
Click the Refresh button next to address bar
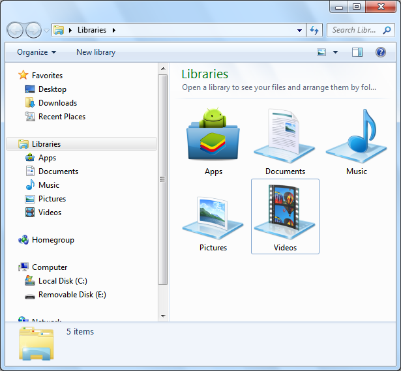(x=315, y=30)
